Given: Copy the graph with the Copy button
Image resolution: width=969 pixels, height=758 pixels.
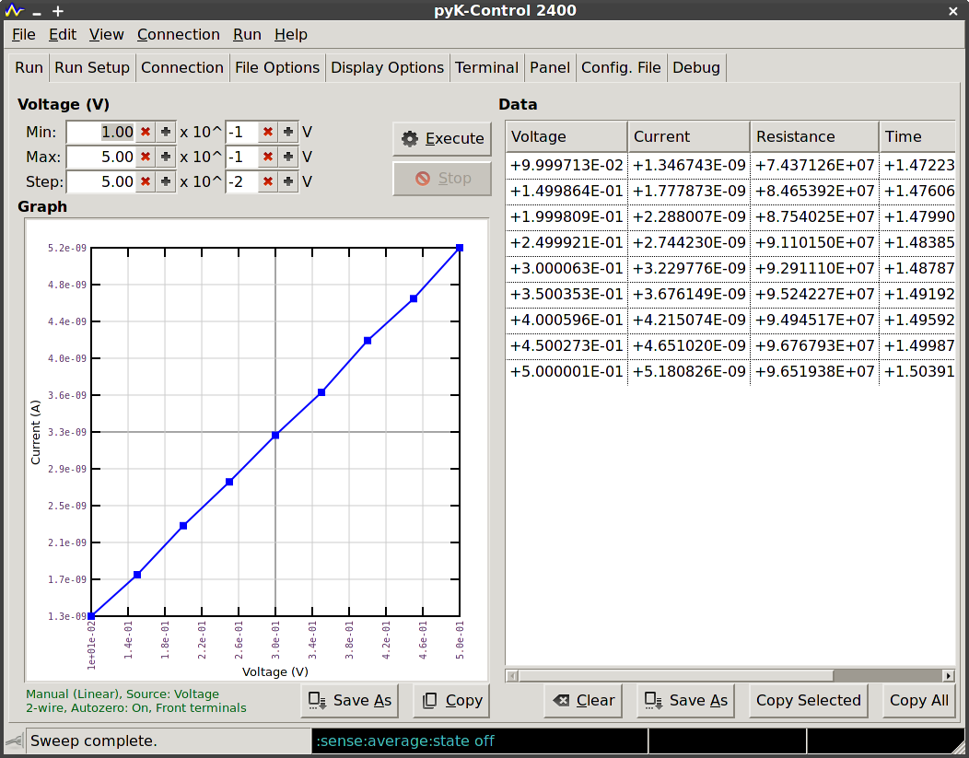Looking at the screenshot, I should [x=451, y=701].
